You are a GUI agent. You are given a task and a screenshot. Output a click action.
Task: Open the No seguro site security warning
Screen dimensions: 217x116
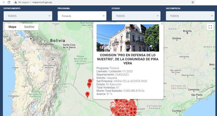(x=22, y=2)
